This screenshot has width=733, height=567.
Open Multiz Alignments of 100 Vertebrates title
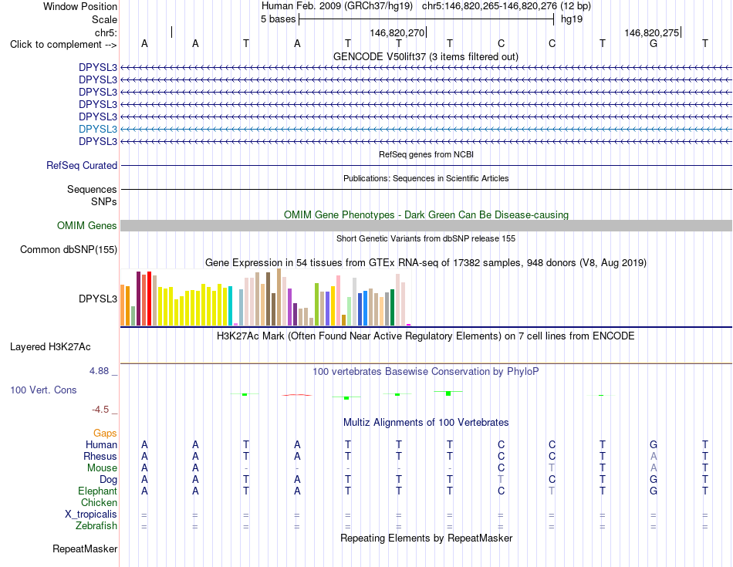pos(426,423)
